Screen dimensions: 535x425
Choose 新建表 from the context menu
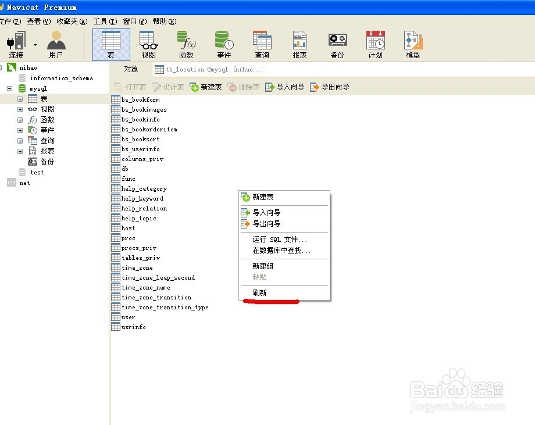[284, 197]
